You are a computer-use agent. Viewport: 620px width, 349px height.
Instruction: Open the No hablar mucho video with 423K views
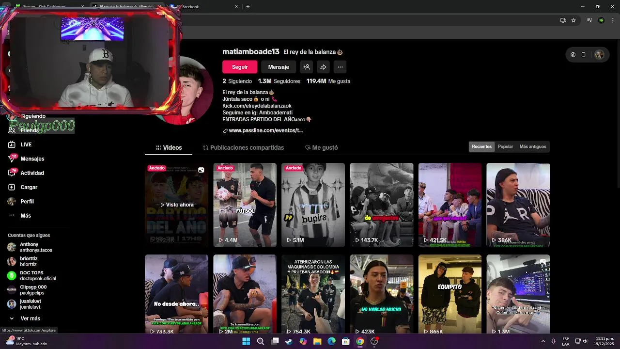pyautogui.click(x=381, y=294)
